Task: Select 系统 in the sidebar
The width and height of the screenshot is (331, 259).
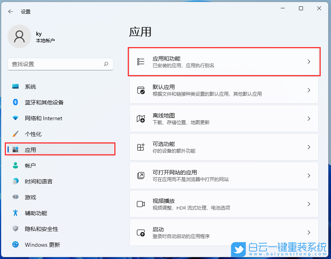Action: pyautogui.click(x=36, y=86)
